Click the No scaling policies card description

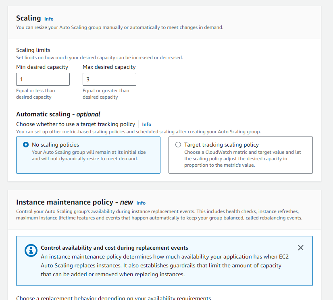click(x=89, y=155)
